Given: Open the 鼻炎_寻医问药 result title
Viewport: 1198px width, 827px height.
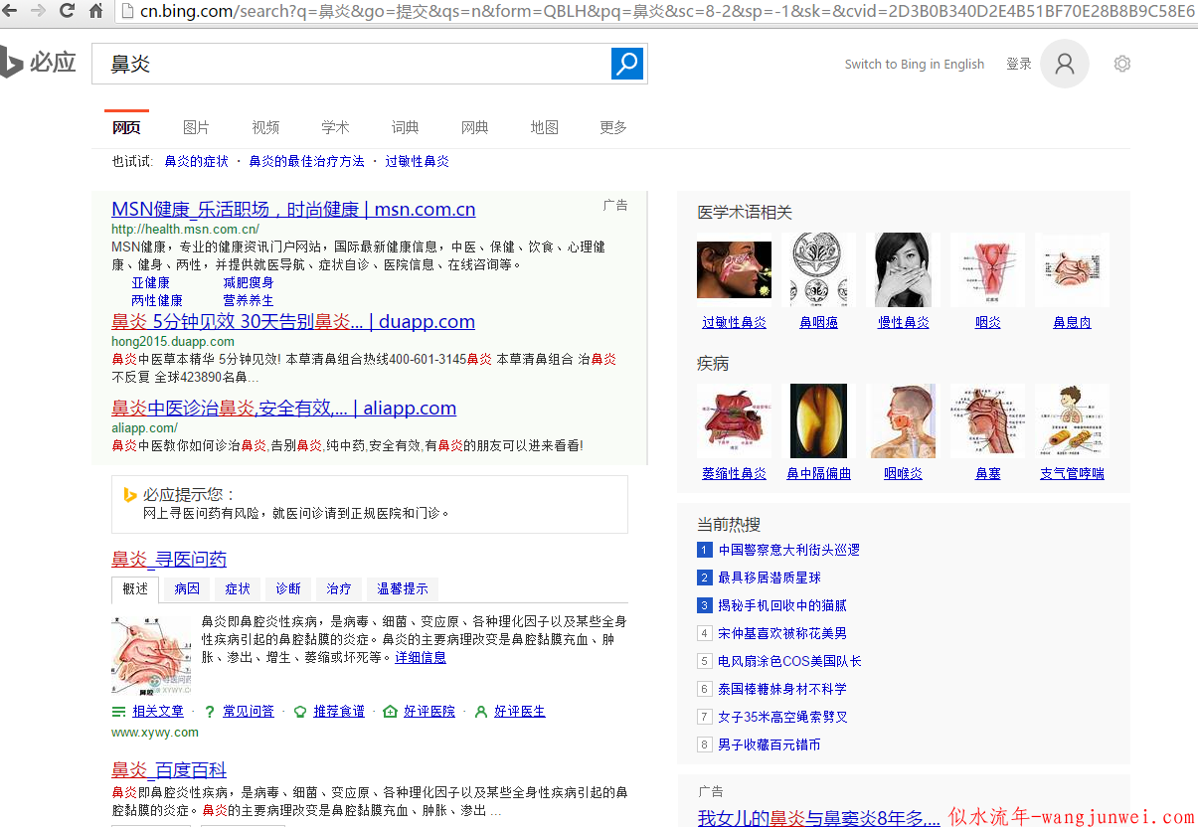Looking at the screenshot, I should (x=169, y=560).
